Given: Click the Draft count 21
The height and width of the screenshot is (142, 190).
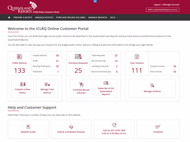Looking at the screenshot, I should click(x=57, y=61).
